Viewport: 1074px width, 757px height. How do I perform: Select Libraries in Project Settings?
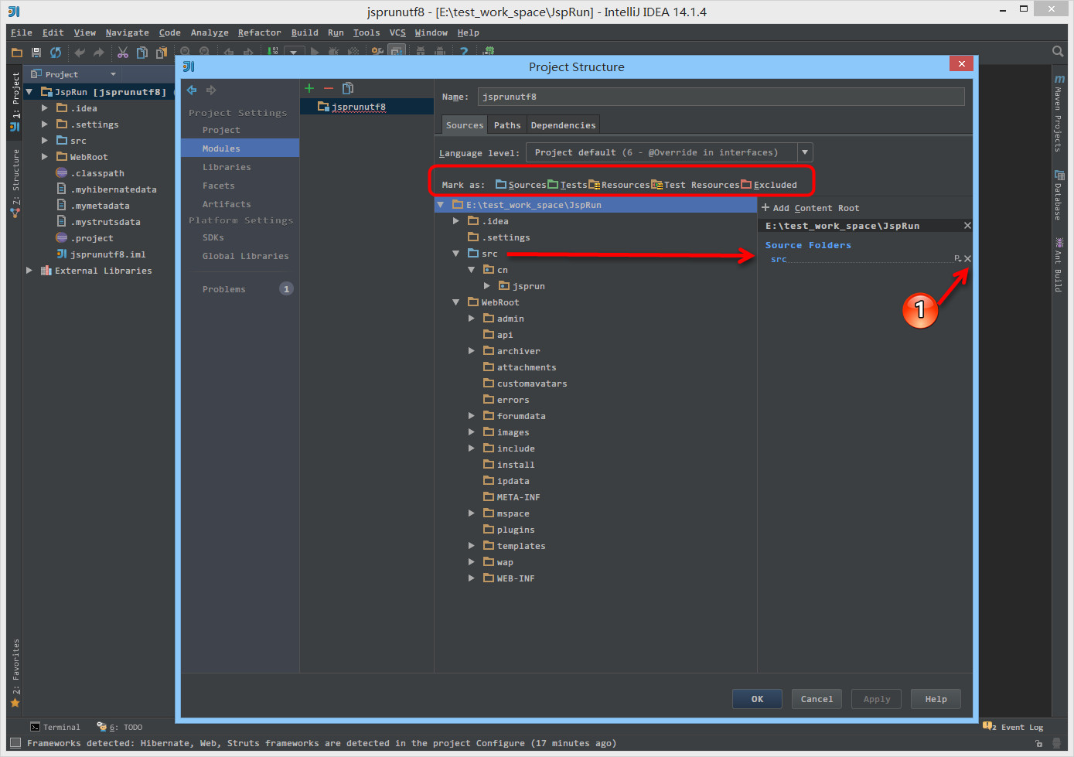point(227,167)
